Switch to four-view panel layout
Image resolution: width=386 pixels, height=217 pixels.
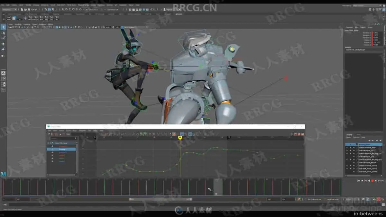point(4,78)
